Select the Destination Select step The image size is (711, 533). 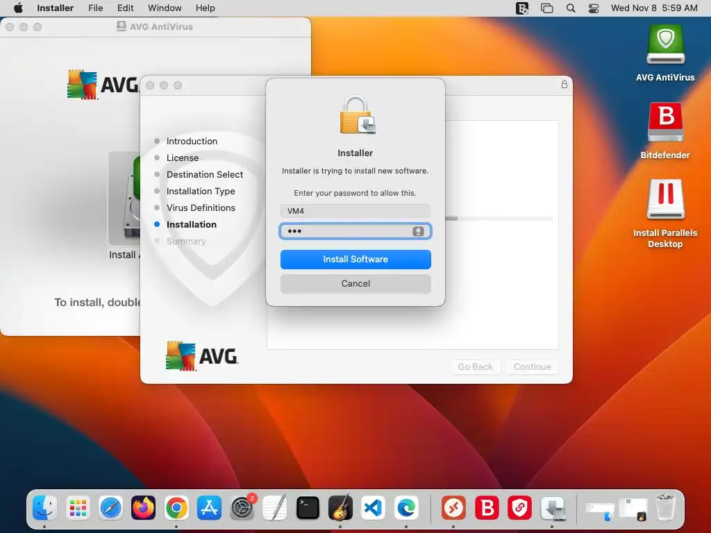(205, 174)
